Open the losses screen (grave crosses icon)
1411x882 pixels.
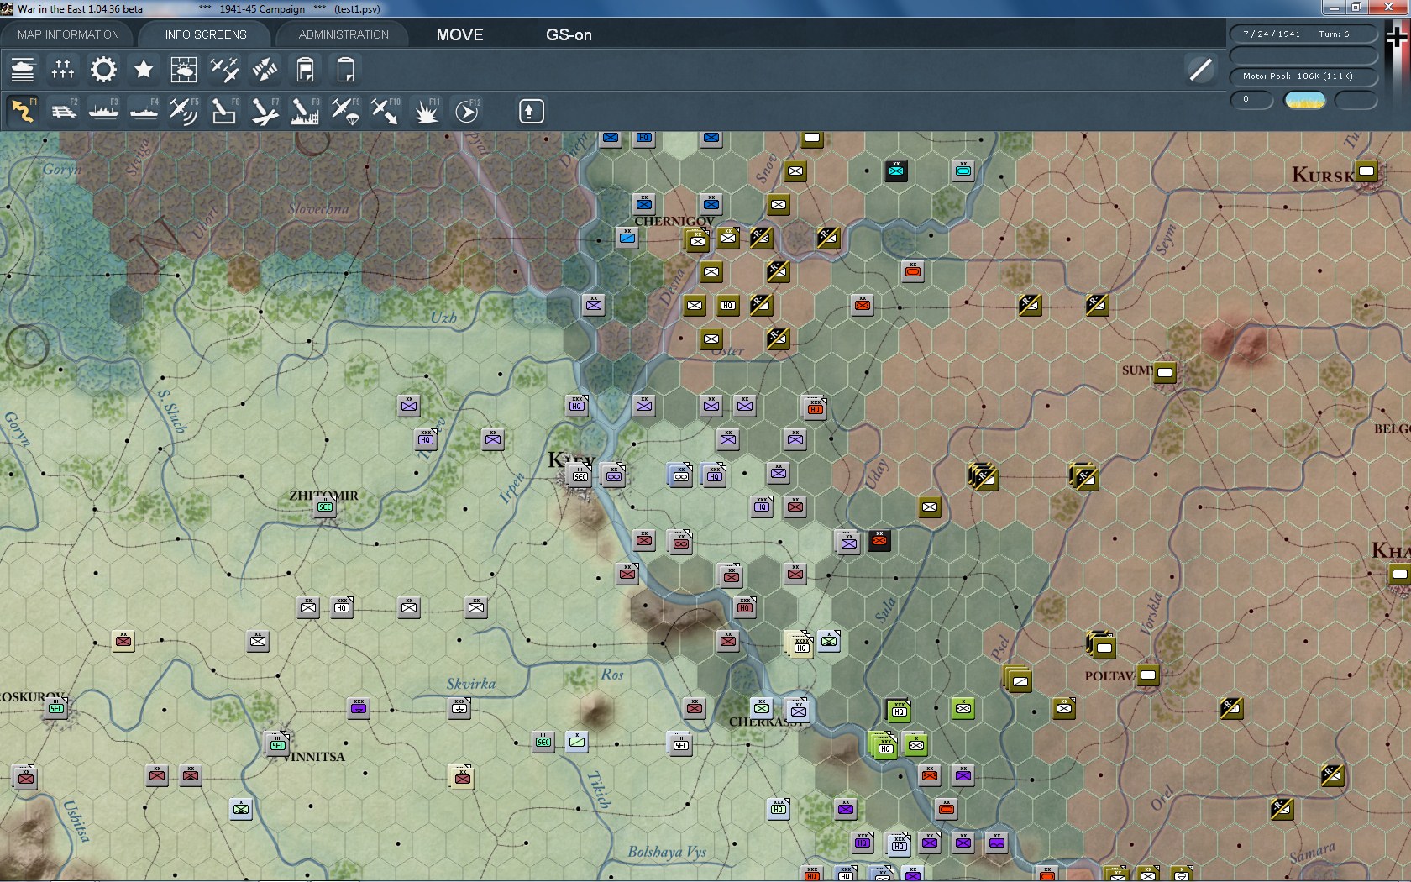(x=63, y=70)
